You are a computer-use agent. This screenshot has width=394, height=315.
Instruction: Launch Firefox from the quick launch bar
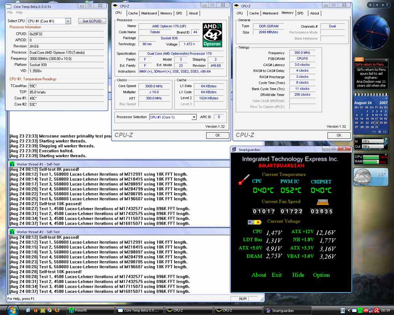(x=57, y=310)
